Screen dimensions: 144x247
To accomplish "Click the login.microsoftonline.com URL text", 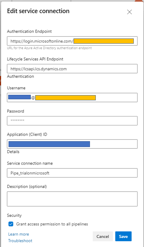I will [42, 41].
